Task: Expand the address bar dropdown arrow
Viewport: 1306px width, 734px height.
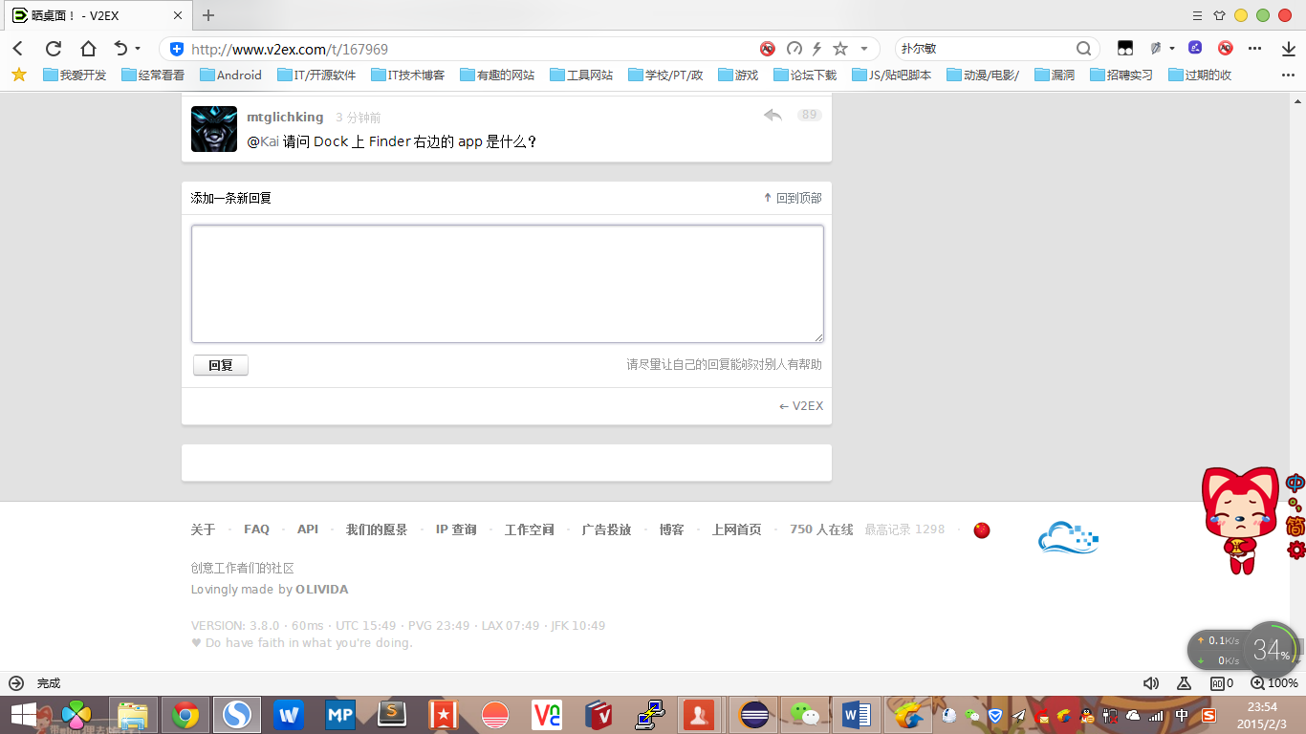Action: 864,49
